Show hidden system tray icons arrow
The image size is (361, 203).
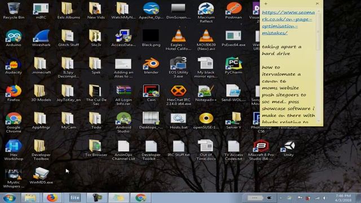tap(281, 198)
